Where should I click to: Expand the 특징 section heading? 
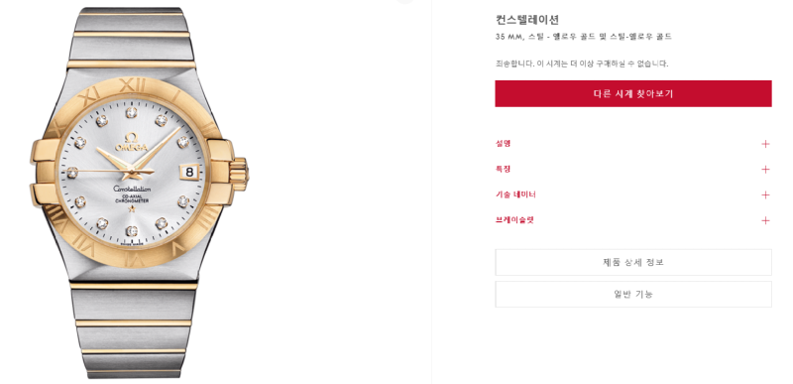pyautogui.click(x=503, y=169)
